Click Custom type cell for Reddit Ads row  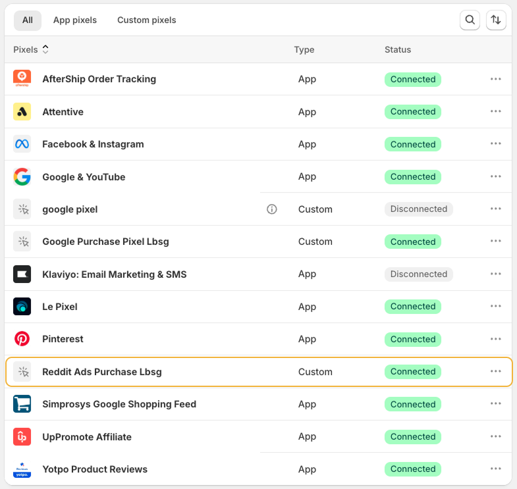pos(315,372)
